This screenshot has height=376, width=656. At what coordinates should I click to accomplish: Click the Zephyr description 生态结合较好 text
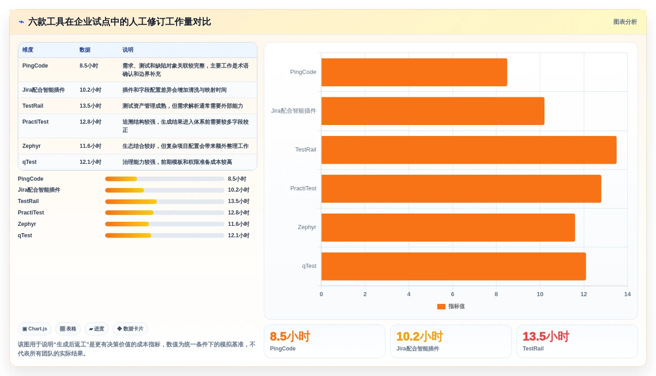click(x=186, y=146)
